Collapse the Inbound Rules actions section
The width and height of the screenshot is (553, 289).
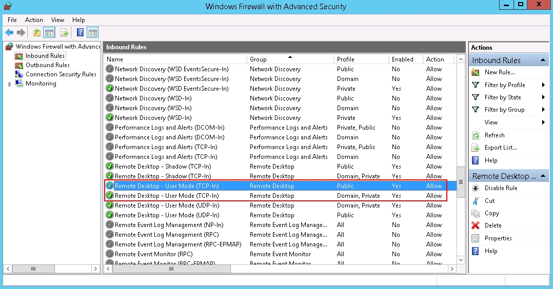[x=543, y=60]
